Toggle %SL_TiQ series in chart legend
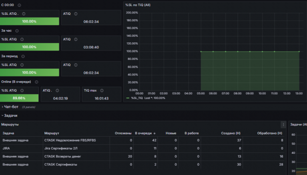 (137, 98)
